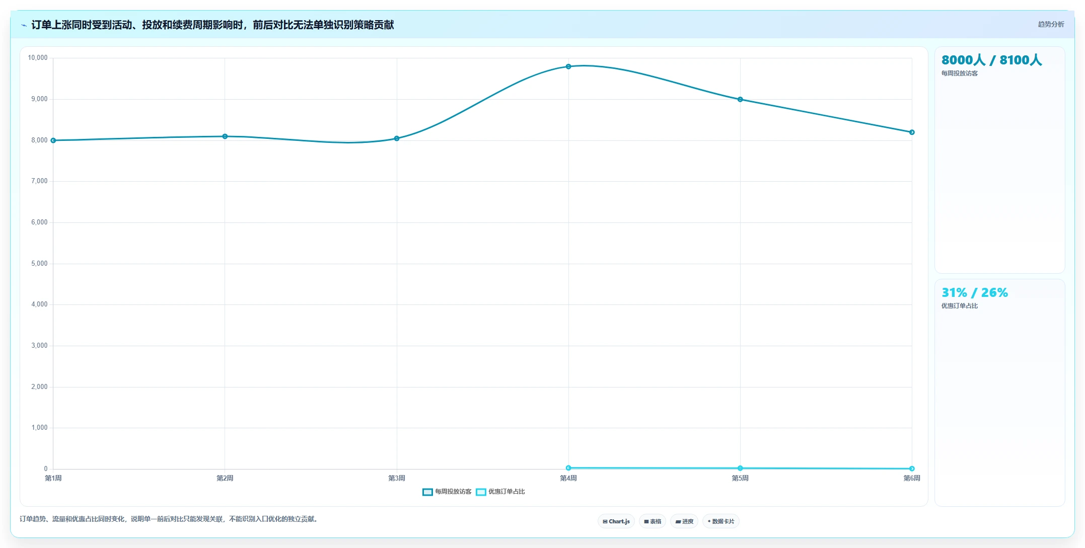Click the 第3周 x-axis label
This screenshot has height=548, width=1085.
[x=397, y=478]
